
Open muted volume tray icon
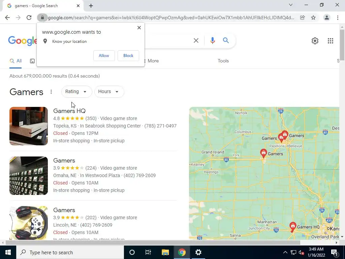click(x=301, y=252)
